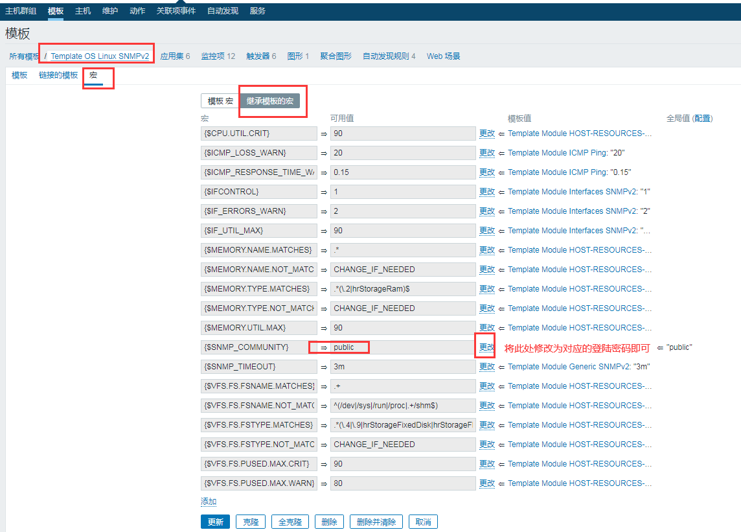Viewport: 741px width, 532px height.
Task: Open the 触发器 6 link
Action: click(x=261, y=56)
